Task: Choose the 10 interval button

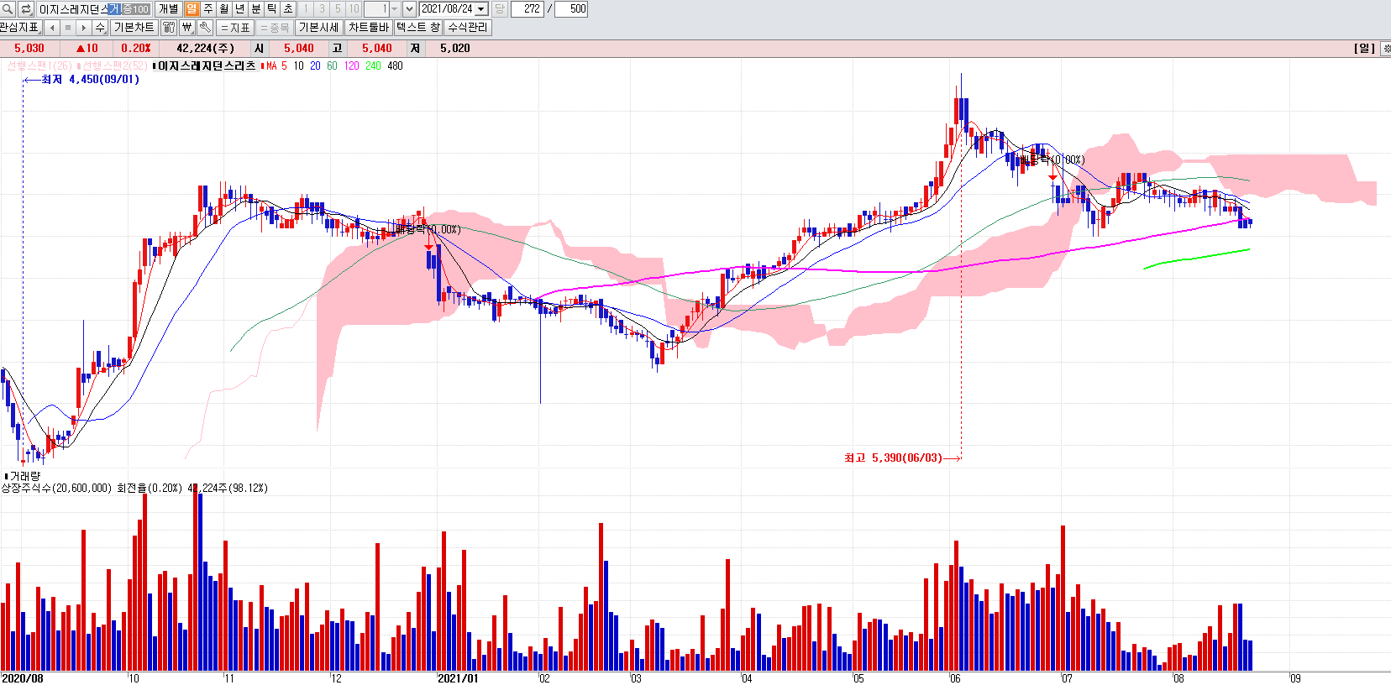Action: (354, 8)
